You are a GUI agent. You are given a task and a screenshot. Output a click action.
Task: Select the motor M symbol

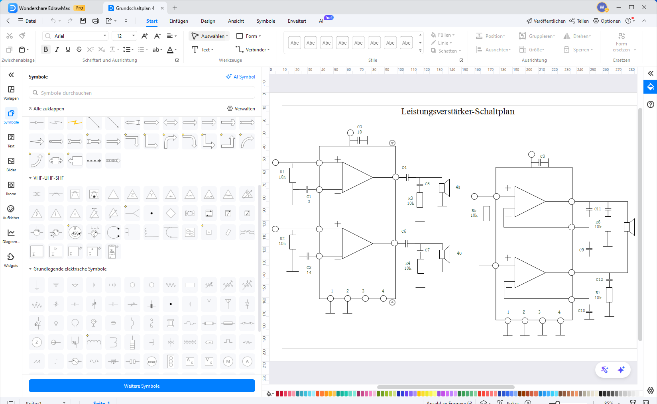(x=228, y=361)
